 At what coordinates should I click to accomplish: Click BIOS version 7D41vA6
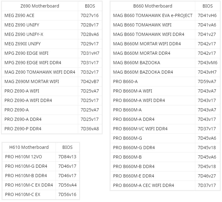point(207,25)
